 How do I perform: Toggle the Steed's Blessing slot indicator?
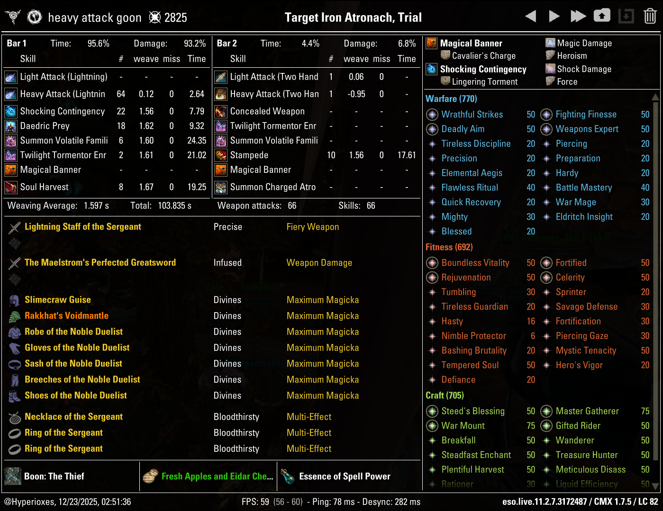point(432,411)
